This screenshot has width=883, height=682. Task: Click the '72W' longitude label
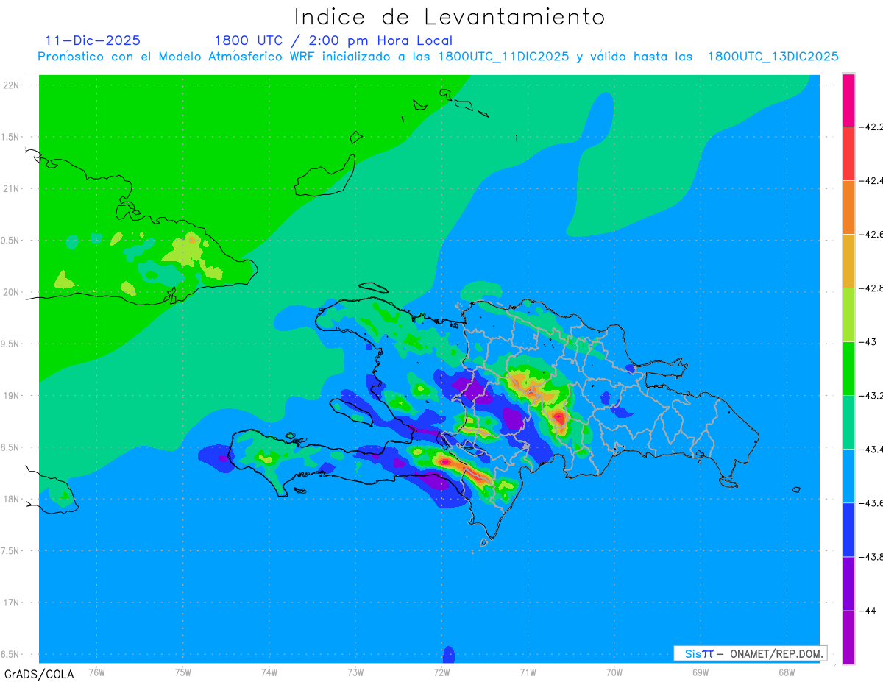tap(441, 672)
